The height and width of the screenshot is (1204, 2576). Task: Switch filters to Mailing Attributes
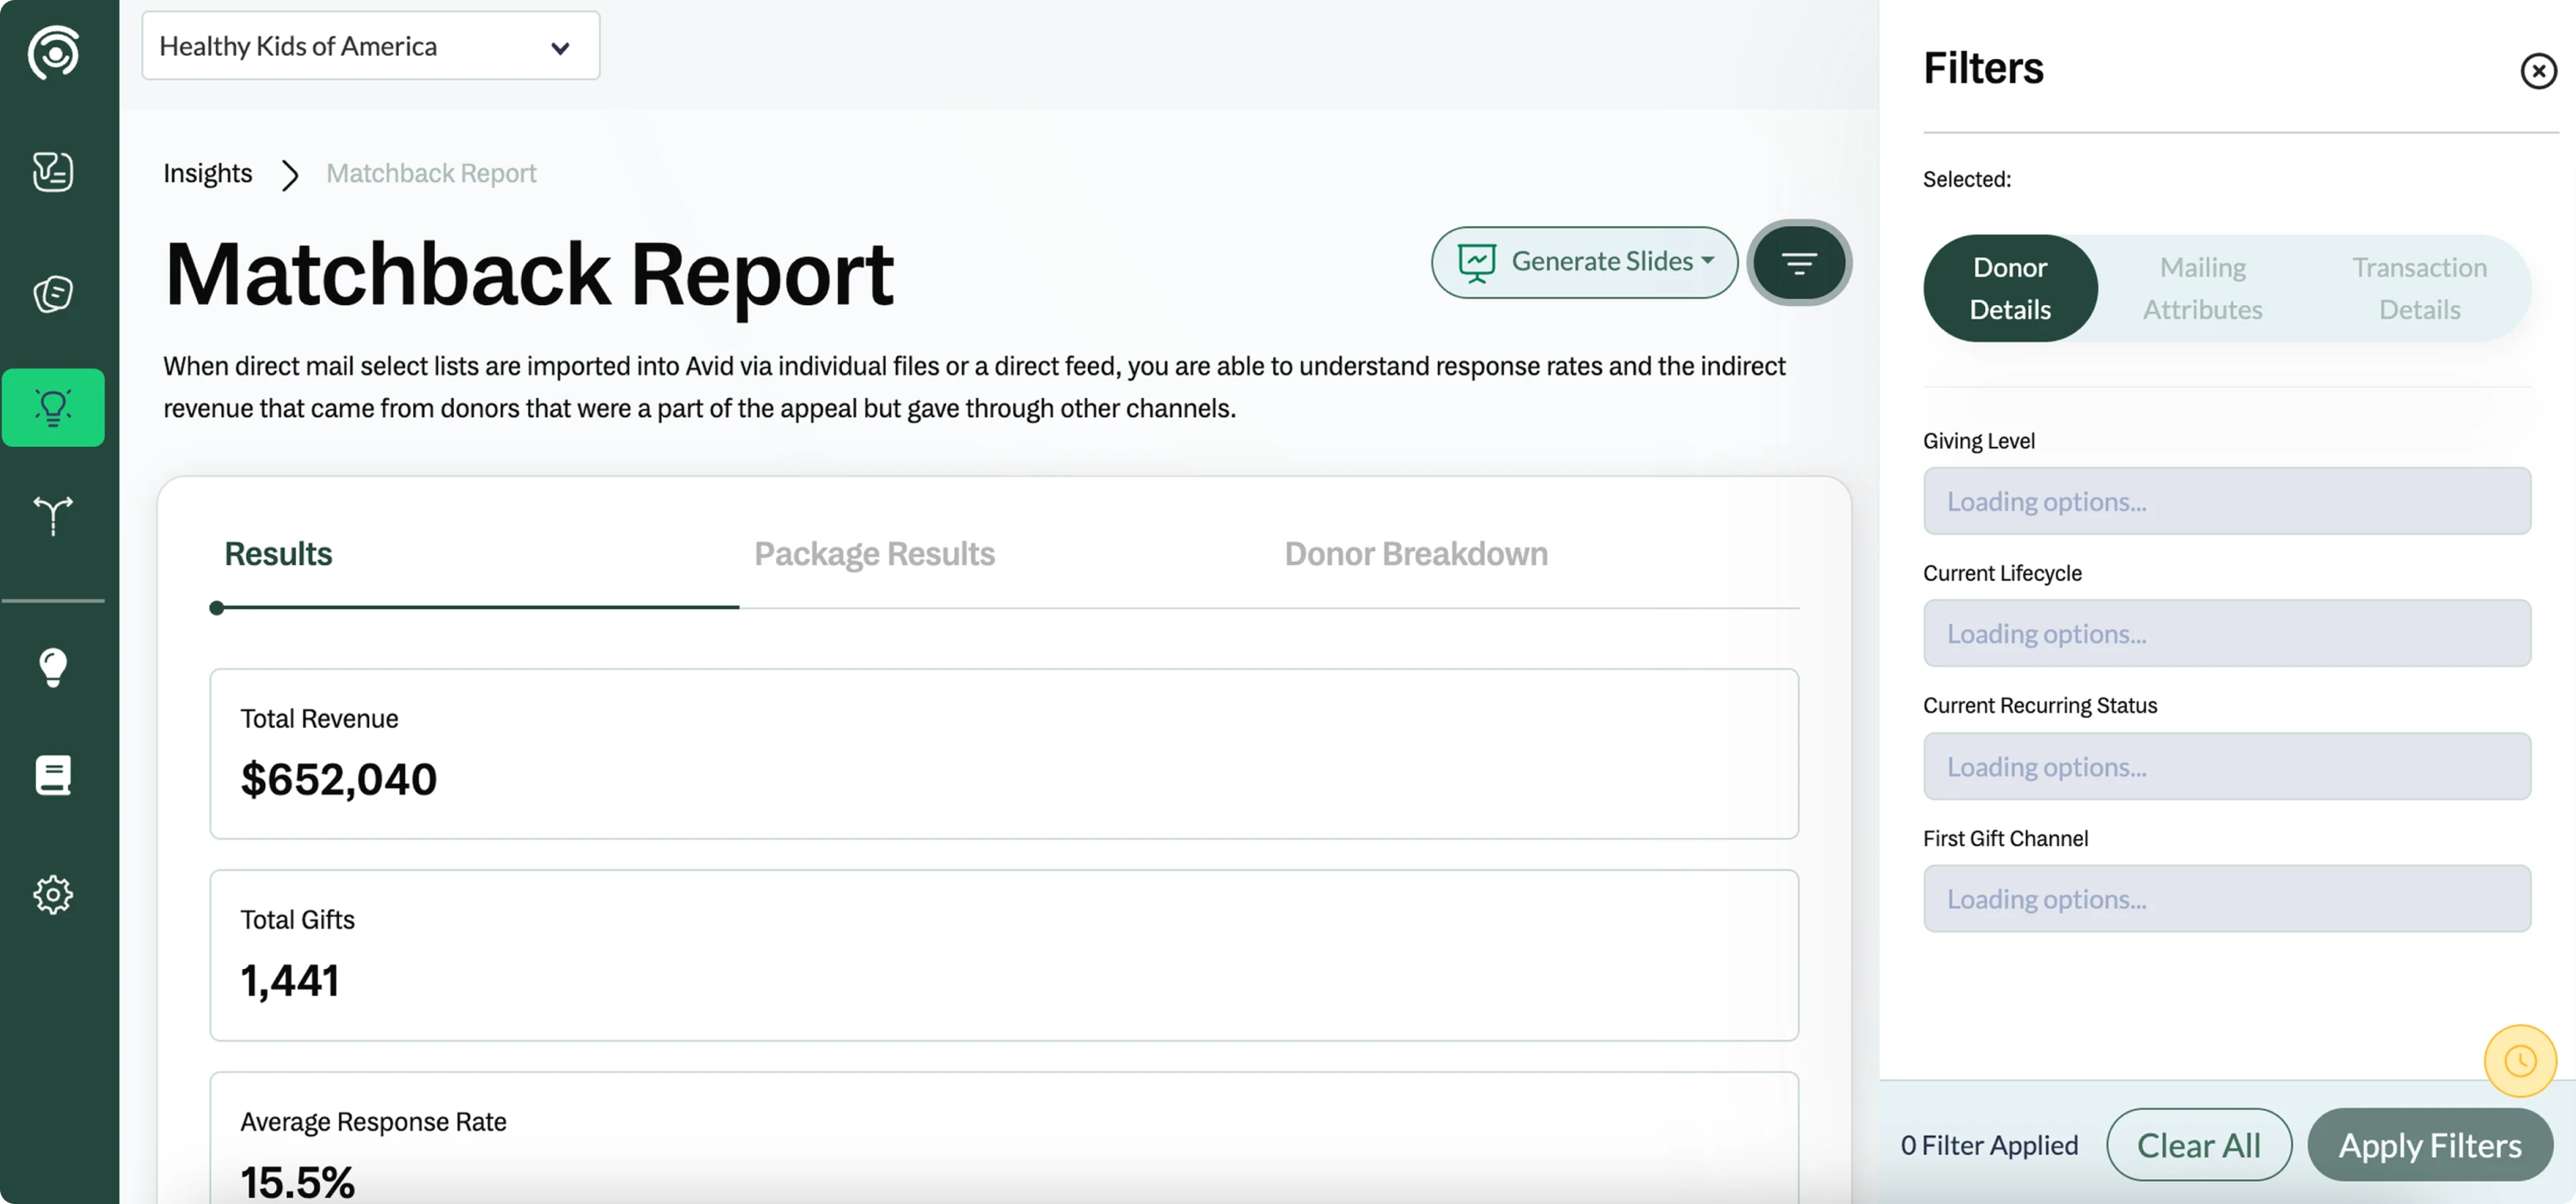[2202, 288]
